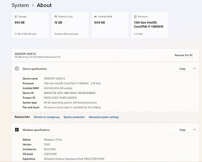
Task: Collapse the Windows specifications section chevron
Action: tap(195, 130)
